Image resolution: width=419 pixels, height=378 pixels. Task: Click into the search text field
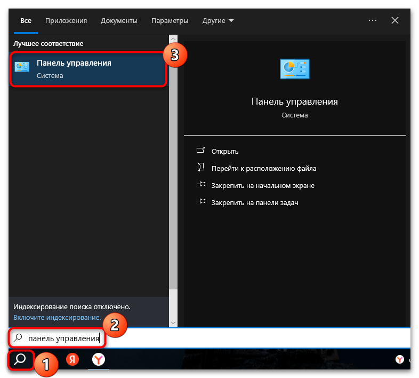click(240, 338)
